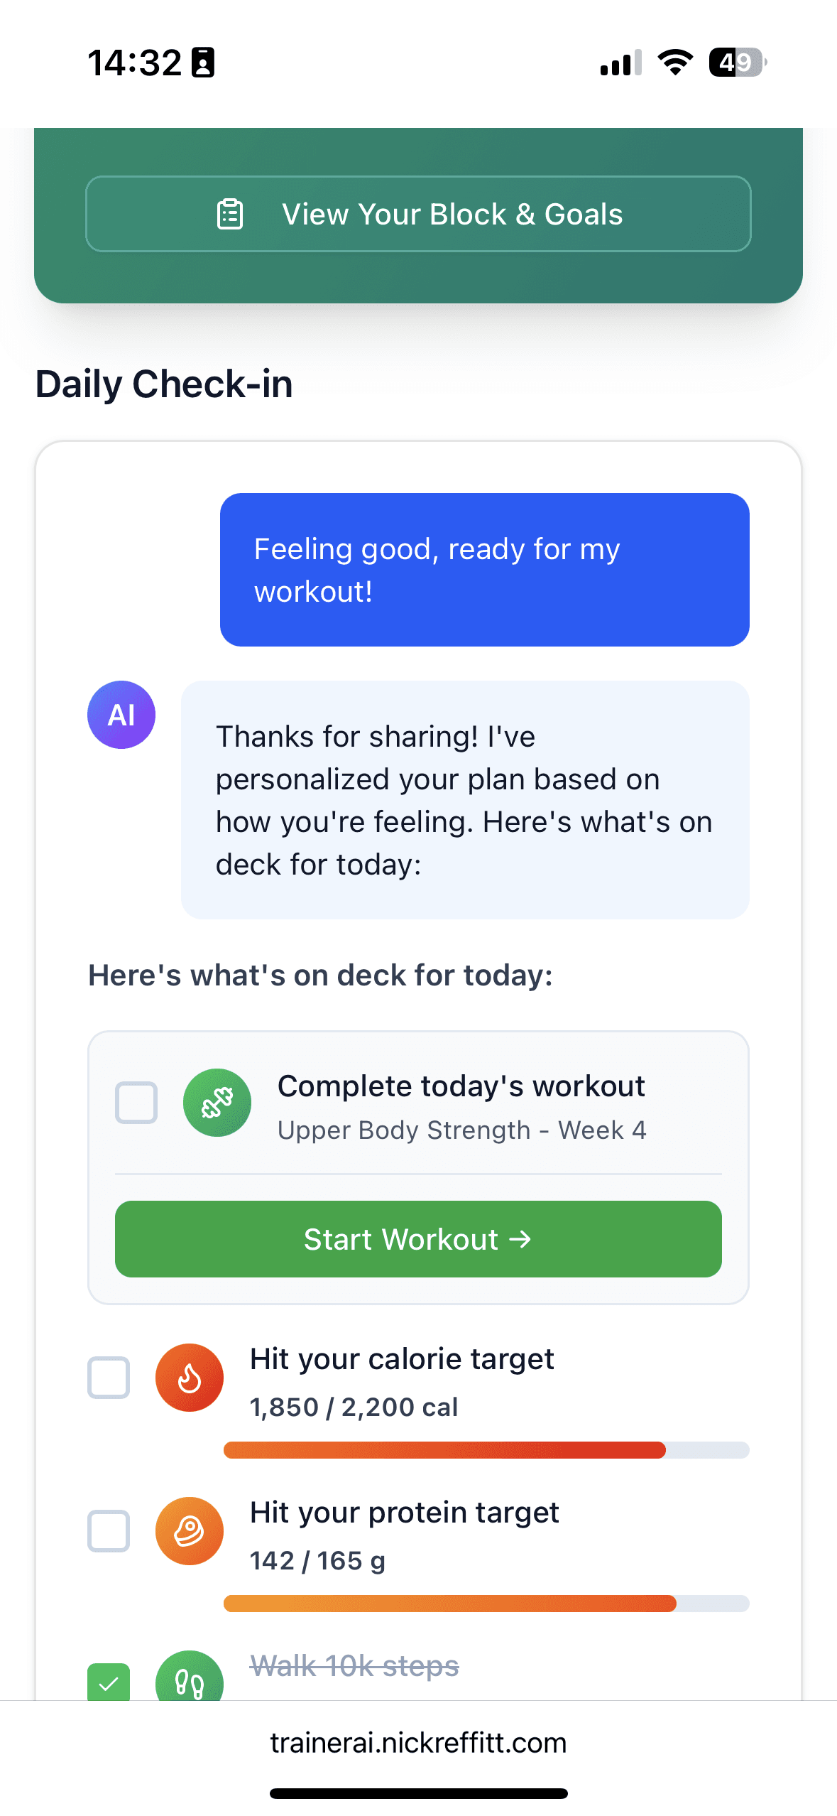Check the Complete today's workout checkbox

coord(136,1103)
